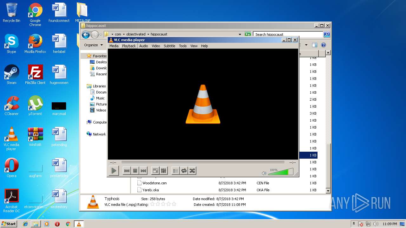Expand dropdown arrow after 'com' in address bar
406x228 pixels.
124,34
